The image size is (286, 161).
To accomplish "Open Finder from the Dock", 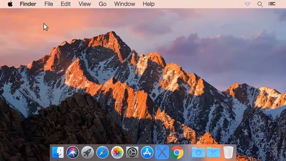I will click(x=58, y=152).
